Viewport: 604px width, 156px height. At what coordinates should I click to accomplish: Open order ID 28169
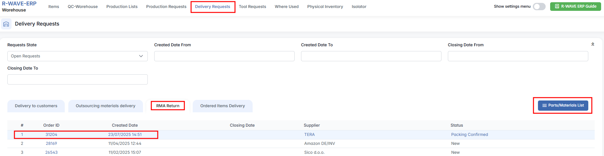(51, 144)
